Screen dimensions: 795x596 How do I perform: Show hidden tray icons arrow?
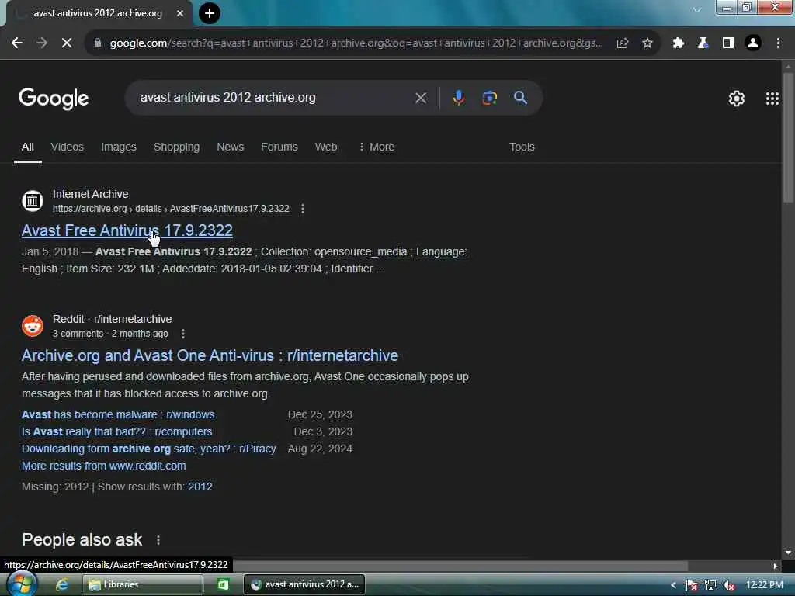click(x=673, y=585)
